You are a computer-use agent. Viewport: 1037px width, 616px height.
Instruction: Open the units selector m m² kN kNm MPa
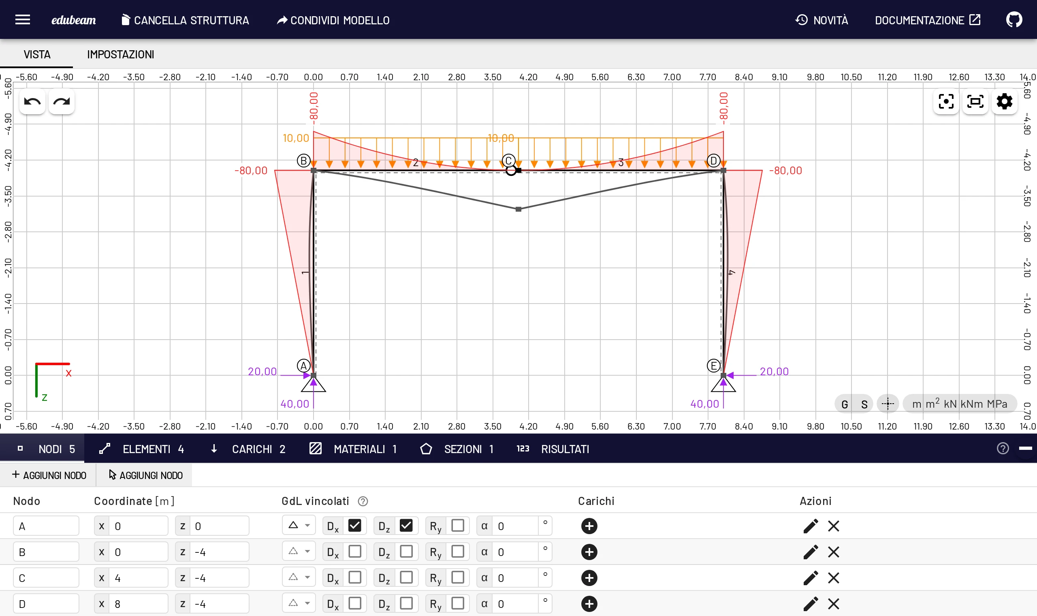[960, 404]
